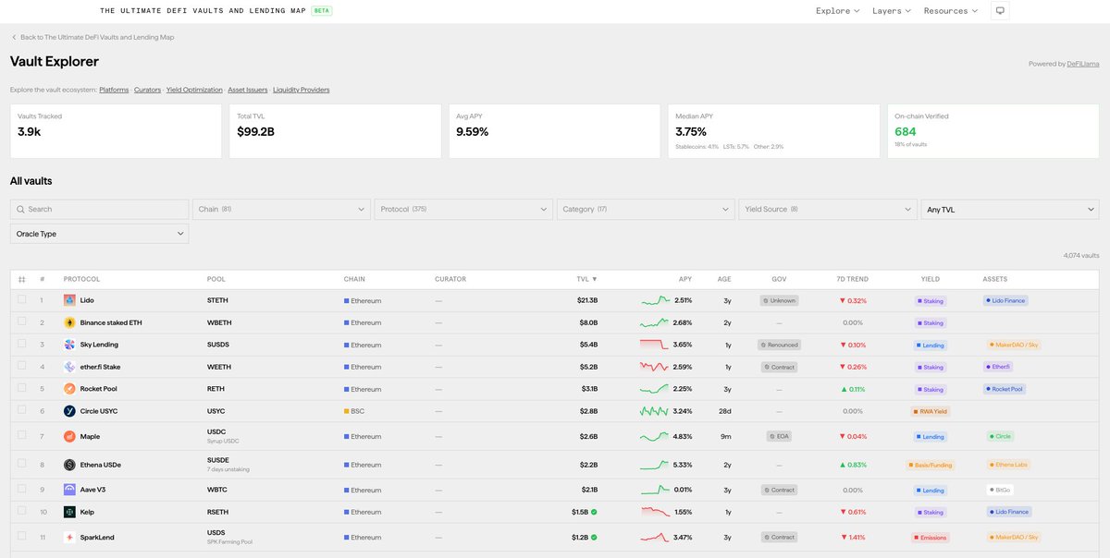Tick the checkbox for ether.fi Stake row
The width and height of the screenshot is (1110, 558).
point(22,366)
